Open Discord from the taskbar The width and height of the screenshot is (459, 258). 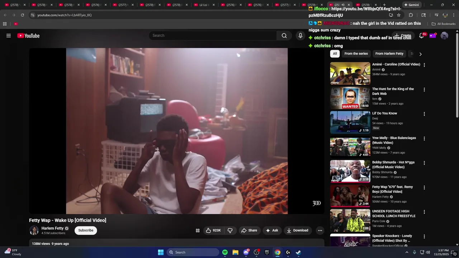(246, 252)
